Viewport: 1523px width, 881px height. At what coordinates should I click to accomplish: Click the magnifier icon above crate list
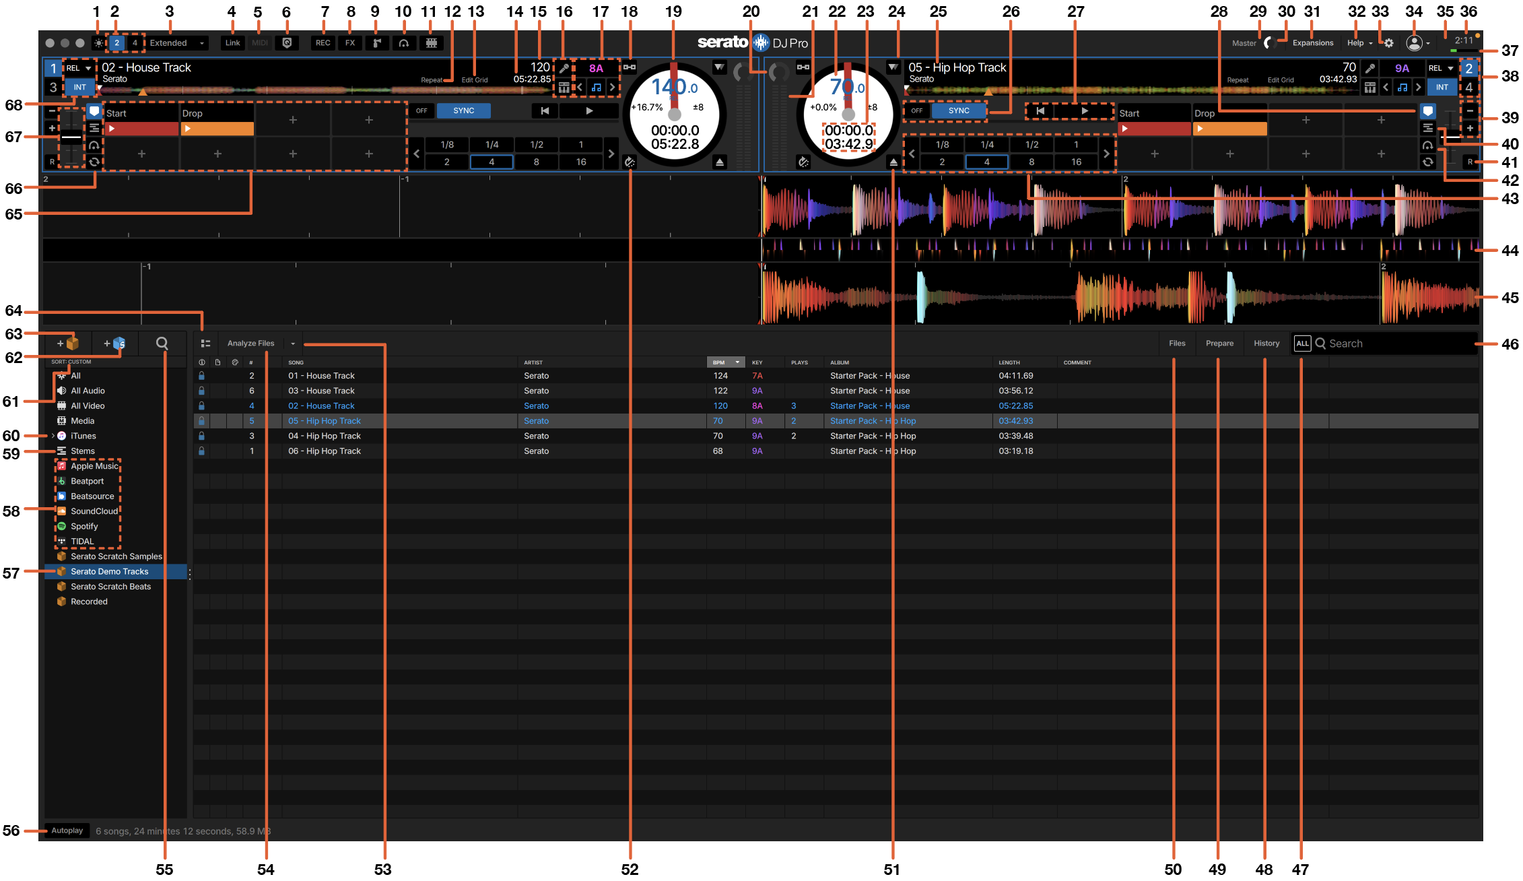[x=162, y=344]
